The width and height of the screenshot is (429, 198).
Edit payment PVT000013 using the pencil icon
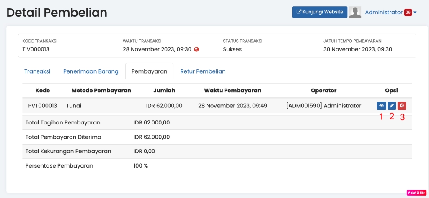pyautogui.click(x=392, y=106)
